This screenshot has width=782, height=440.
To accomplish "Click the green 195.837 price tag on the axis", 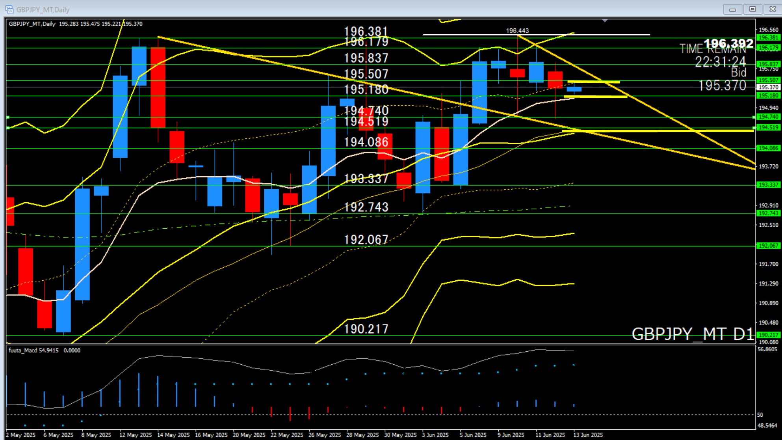I will 768,64.
